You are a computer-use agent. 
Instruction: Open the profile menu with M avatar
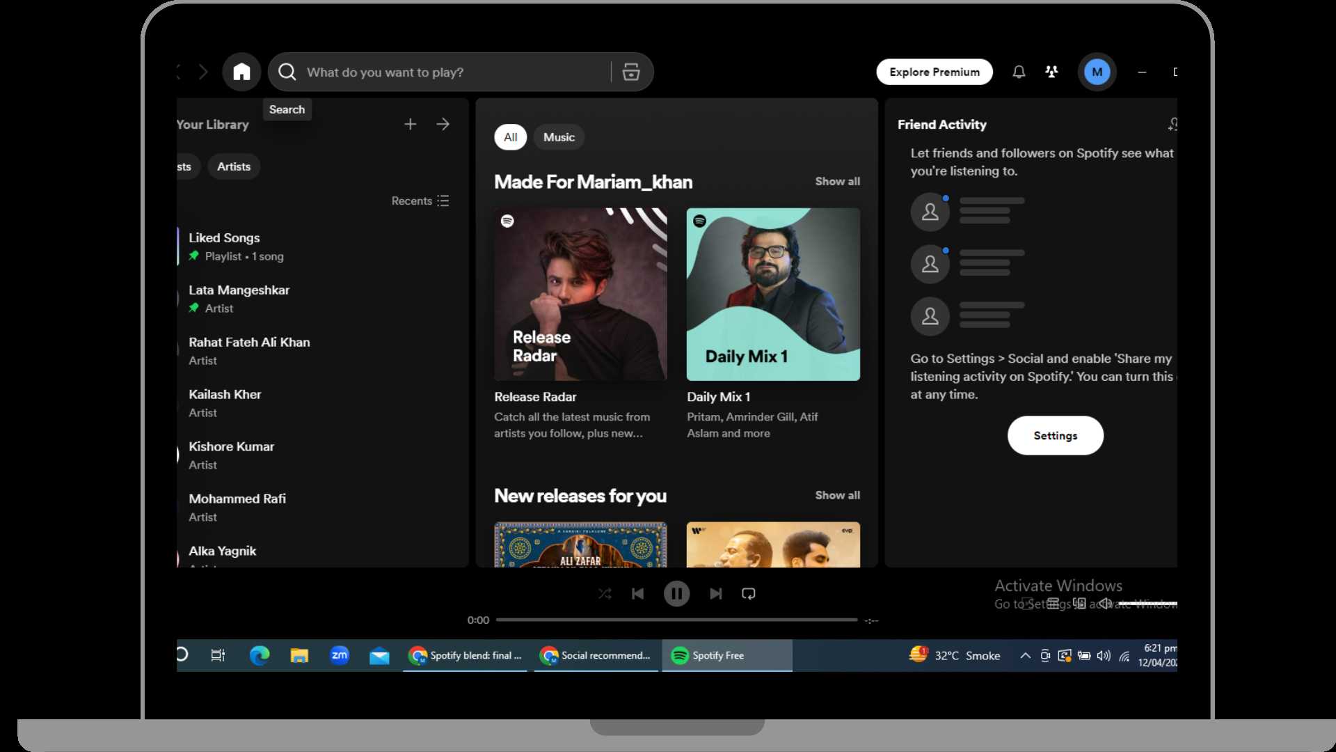tap(1097, 72)
